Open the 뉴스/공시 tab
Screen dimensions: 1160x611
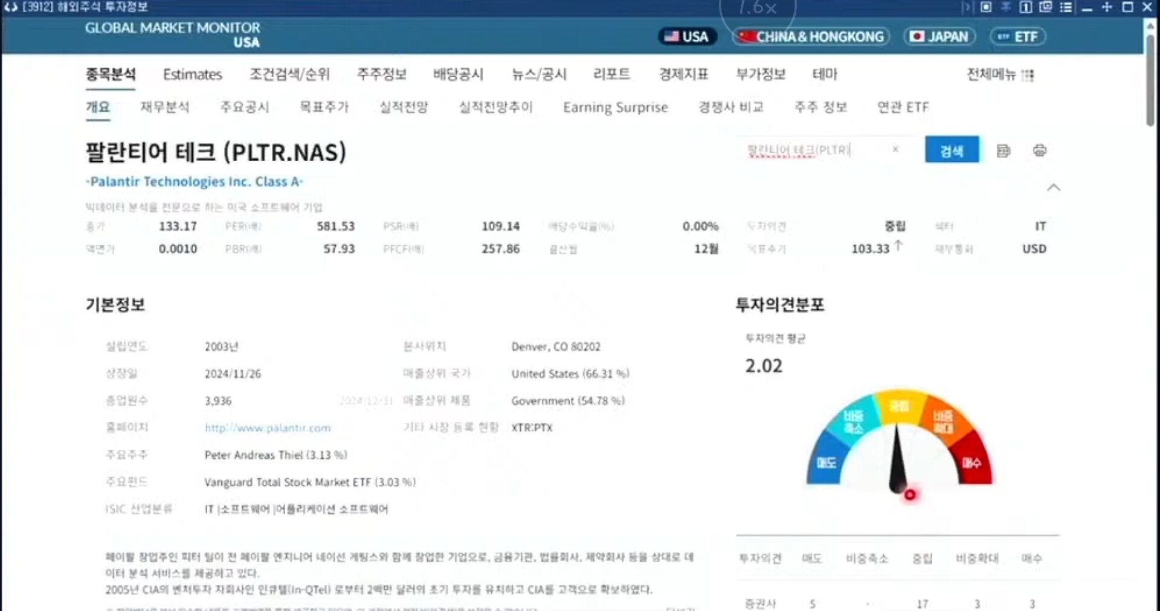539,74
